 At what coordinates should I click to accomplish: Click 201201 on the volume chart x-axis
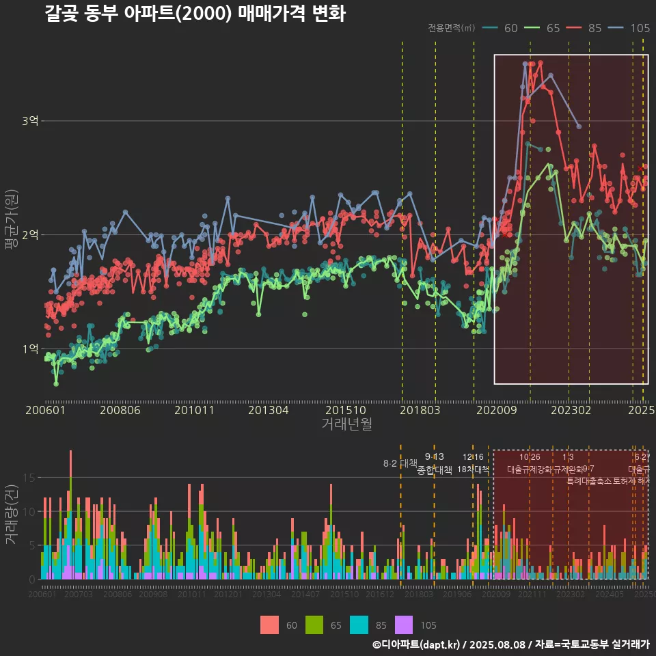pos(228,594)
